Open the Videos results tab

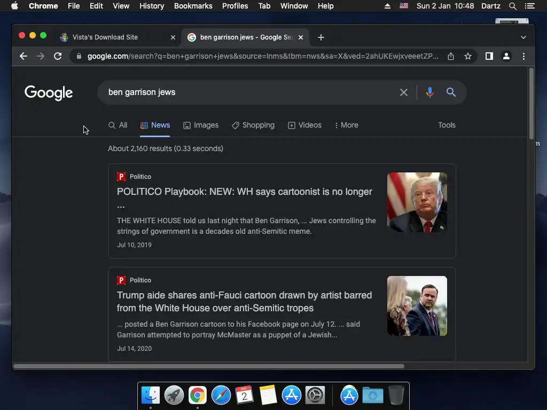304,125
